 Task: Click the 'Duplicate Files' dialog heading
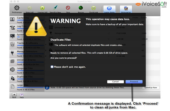[x=61, y=40]
